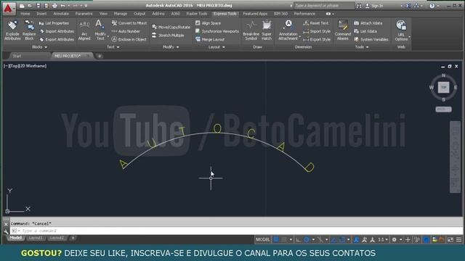Toggle polar tracking in status bar
The image size is (465, 261).
[307, 240]
